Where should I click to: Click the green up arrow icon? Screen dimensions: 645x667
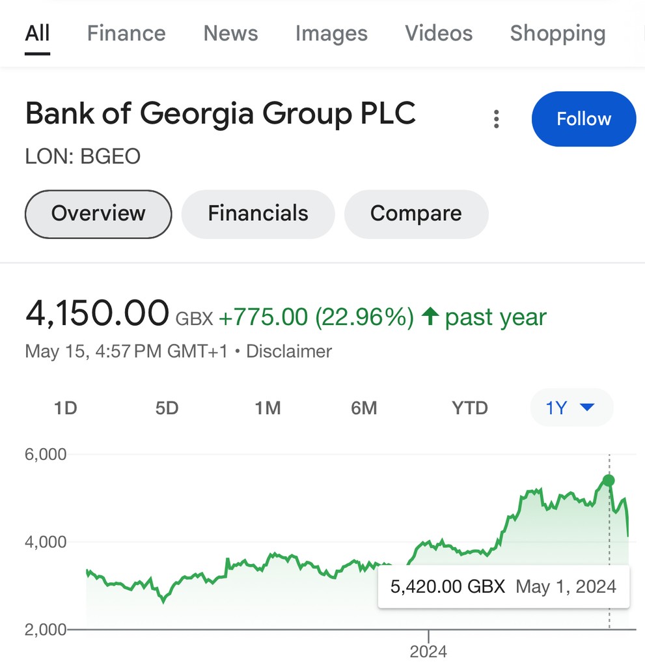[430, 317]
